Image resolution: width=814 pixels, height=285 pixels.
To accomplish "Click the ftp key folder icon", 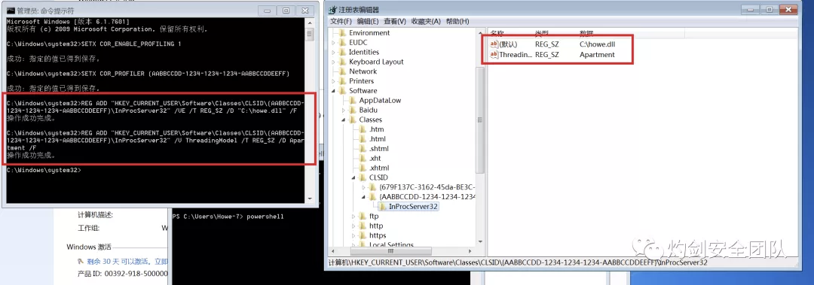I will (363, 216).
